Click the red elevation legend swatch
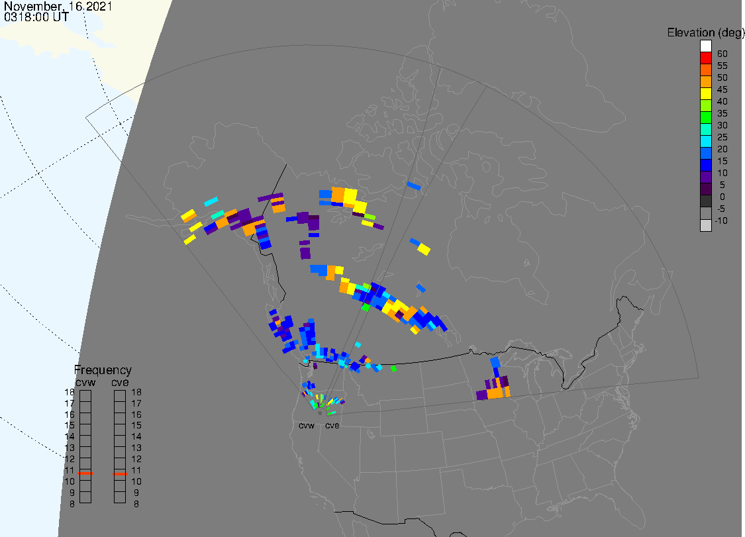Viewport: 745px width, 537px height. click(x=705, y=58)
